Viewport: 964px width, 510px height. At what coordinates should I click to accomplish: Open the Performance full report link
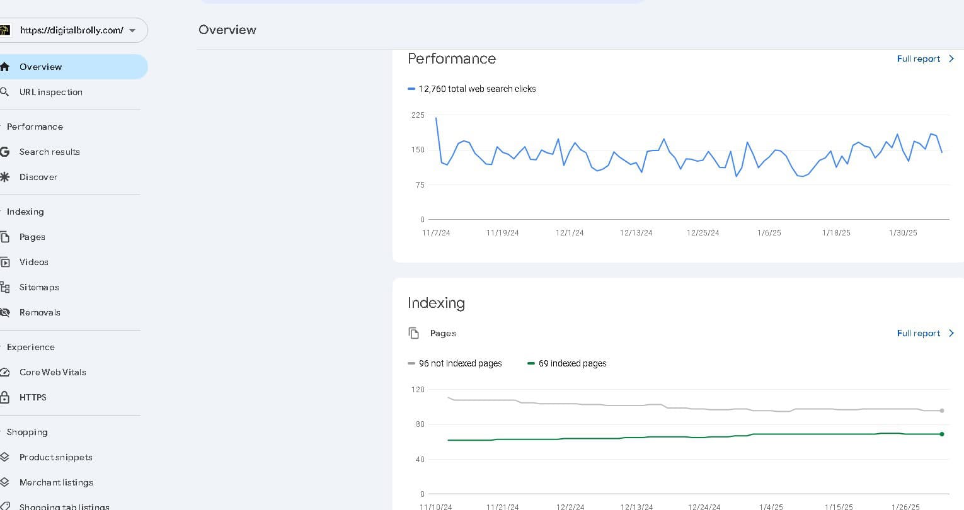tap(918, 59)
